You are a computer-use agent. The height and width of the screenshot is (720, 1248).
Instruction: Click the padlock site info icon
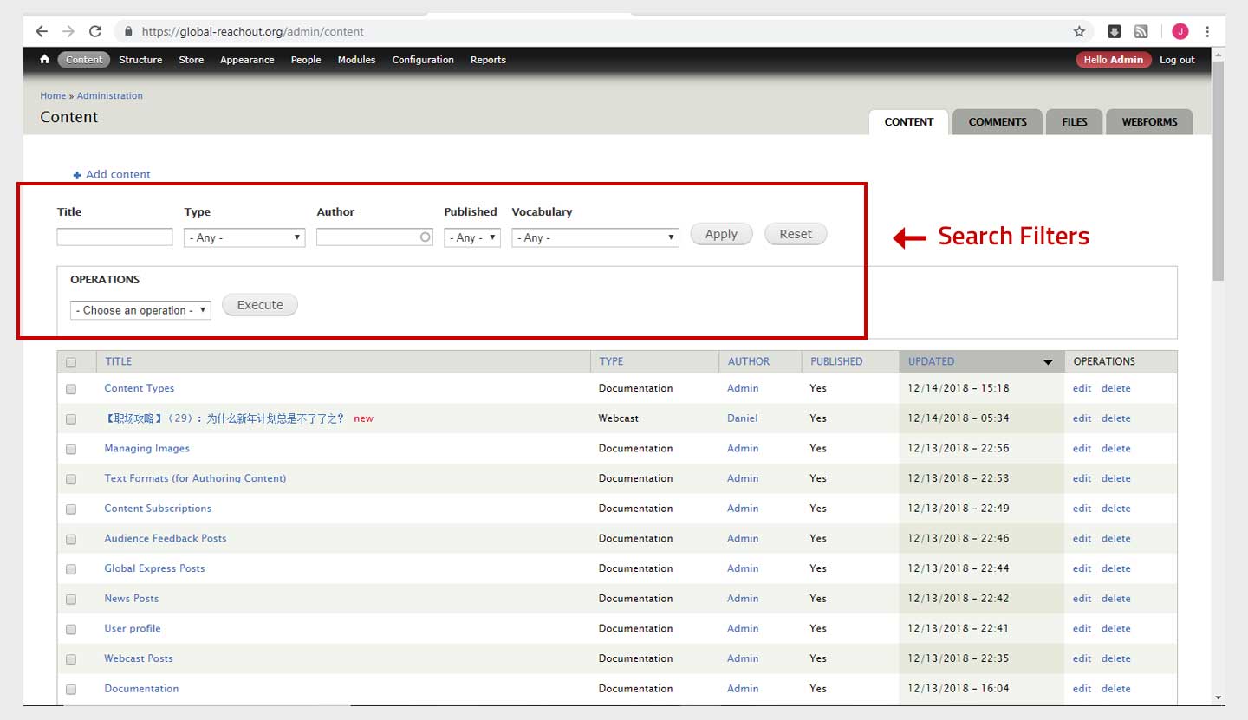(x=129, y=31)
